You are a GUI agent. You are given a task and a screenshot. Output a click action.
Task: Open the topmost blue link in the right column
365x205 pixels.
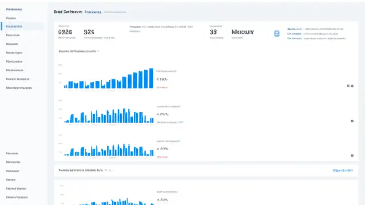tap(294, 29)
